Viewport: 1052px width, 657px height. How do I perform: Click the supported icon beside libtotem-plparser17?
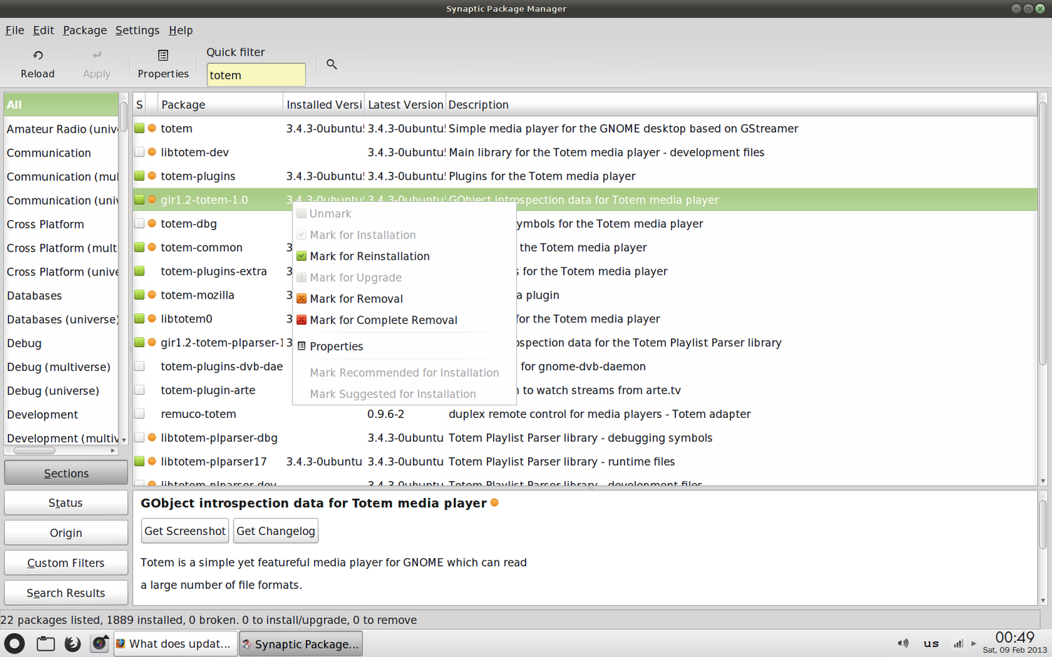151,461
